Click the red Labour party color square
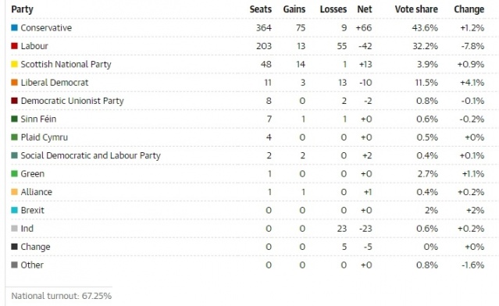Viewport: 499px width, 306px height. (14, 46)
